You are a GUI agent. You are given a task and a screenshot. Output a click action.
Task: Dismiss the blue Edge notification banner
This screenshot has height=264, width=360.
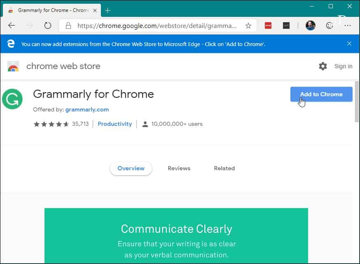pyautogui.click(x=349, y=44)
